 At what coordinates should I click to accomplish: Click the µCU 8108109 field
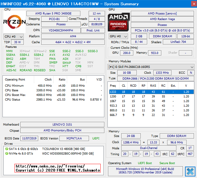click(97, 24)
